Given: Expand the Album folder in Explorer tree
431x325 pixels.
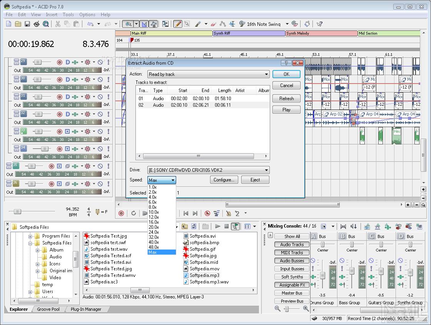Looking at the screenshot, I should (38, 250).
